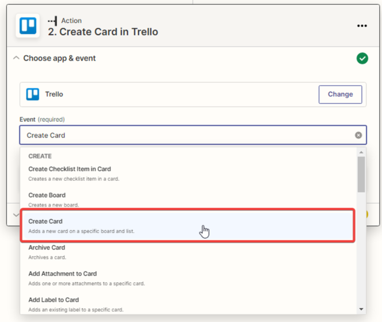Focus the Event field showing Create Card

coord(184,136)
